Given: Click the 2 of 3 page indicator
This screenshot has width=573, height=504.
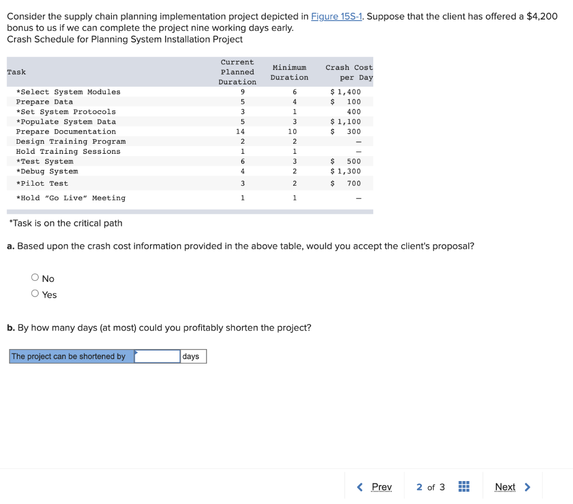Looking at the screenshot, I should [x=430, y=487].
